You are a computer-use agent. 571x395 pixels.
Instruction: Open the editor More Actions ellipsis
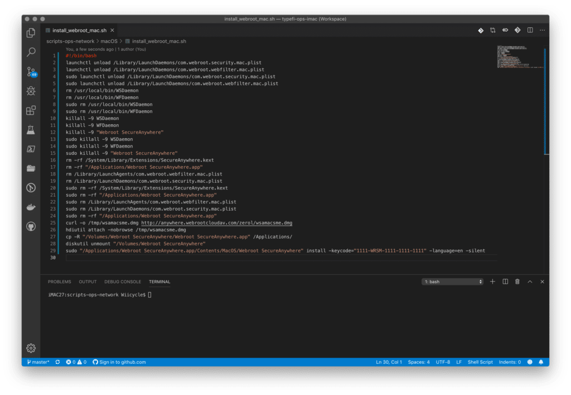point(542,30)
